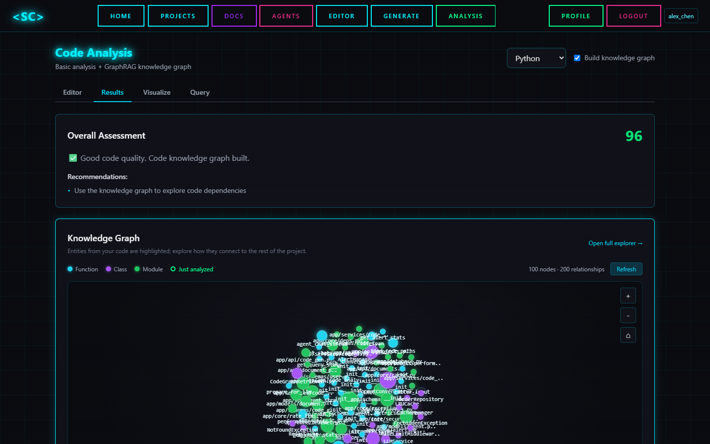The height and width of the screenshot is (444, 710).
Task: Open the GENERATE nav item
Action: pos(402,16)
